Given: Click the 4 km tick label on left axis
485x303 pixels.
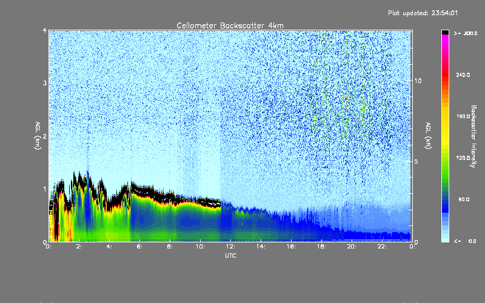Looking at the screenshot, I should (45, 31).
